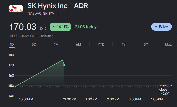Switch to the 1Y time range tab

[124, 44]
